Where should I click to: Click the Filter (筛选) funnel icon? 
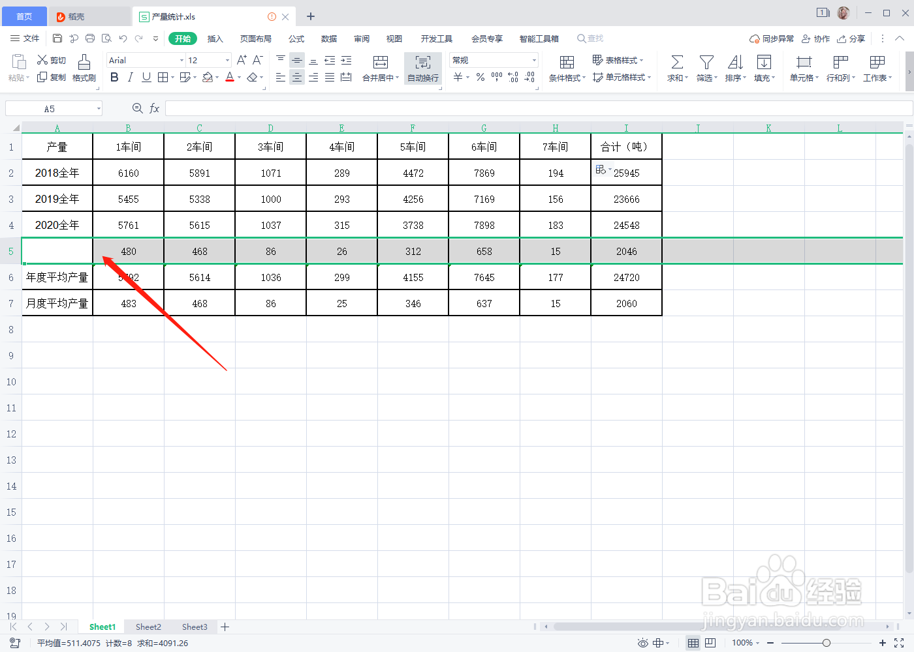tap(706, 63)
